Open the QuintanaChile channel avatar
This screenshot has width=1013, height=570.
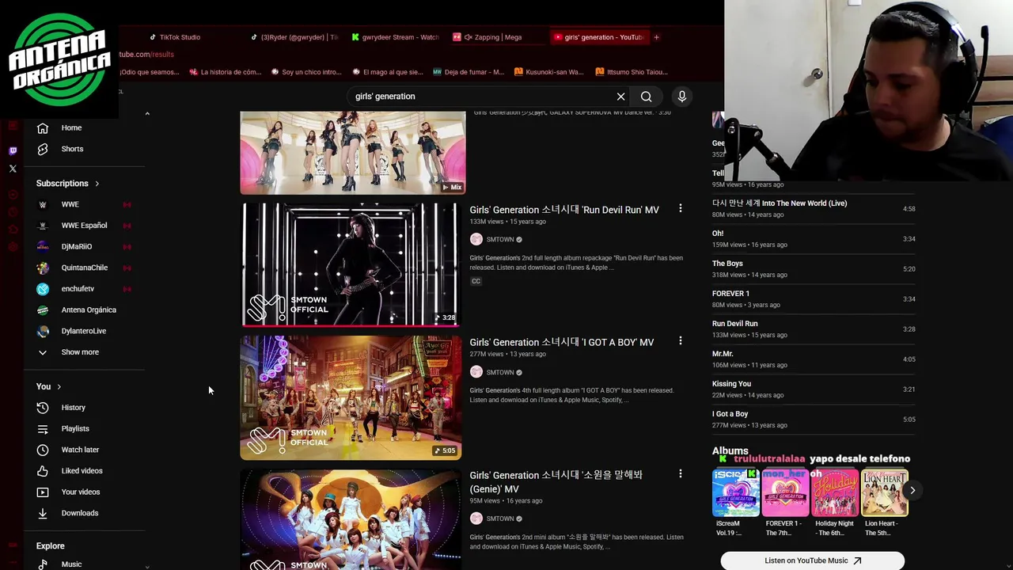(x=43, y=268)
